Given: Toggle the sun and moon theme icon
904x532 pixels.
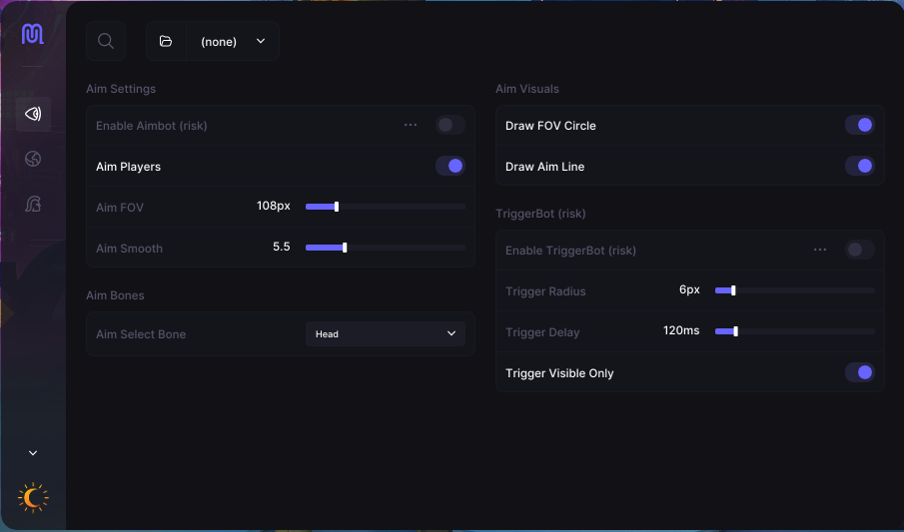Looking at the screenshot, I should tap(33, 497).
